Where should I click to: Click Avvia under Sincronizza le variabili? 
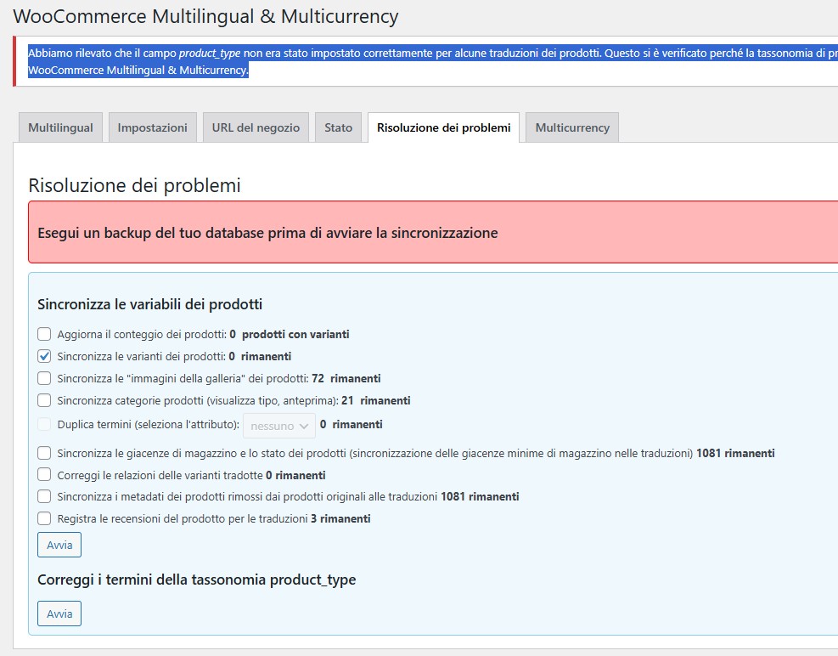tap(59, 545)
